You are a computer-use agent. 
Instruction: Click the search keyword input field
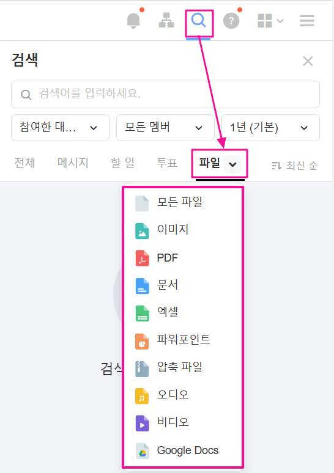(165, 94)
